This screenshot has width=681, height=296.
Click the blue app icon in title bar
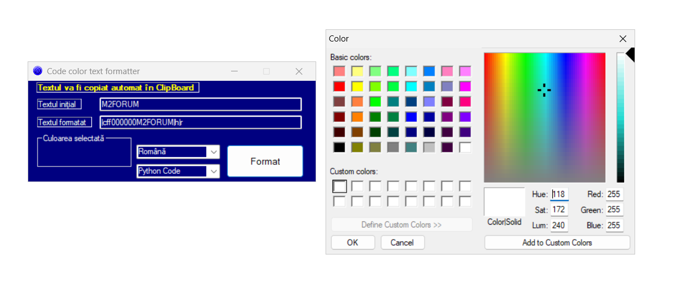coord(38,71)
